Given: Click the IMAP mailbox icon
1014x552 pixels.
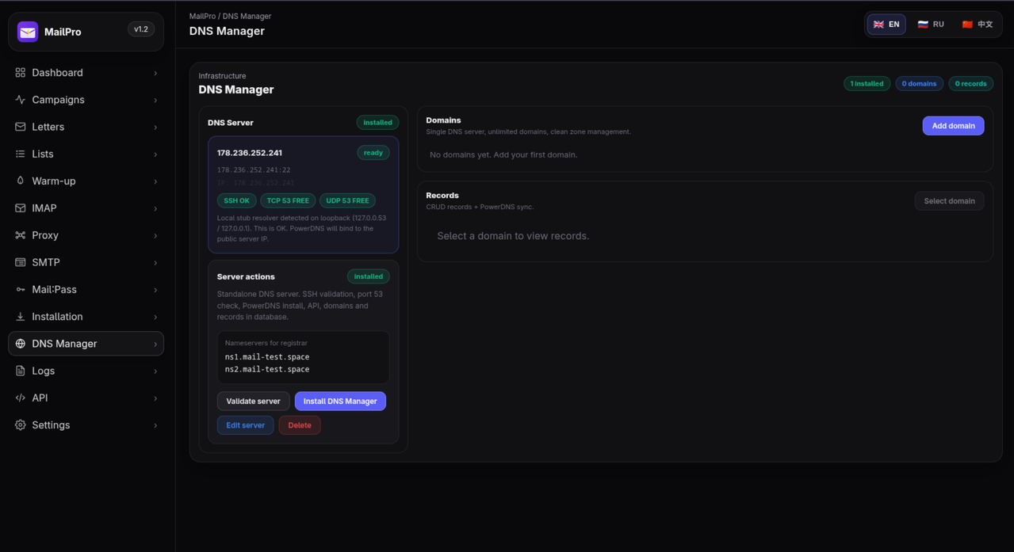Looking at the screenshot, I should point(21,208).
